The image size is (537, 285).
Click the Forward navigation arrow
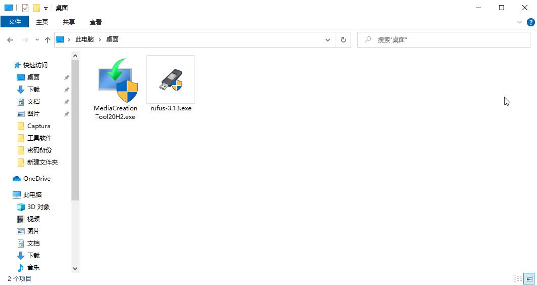[25, 40]
